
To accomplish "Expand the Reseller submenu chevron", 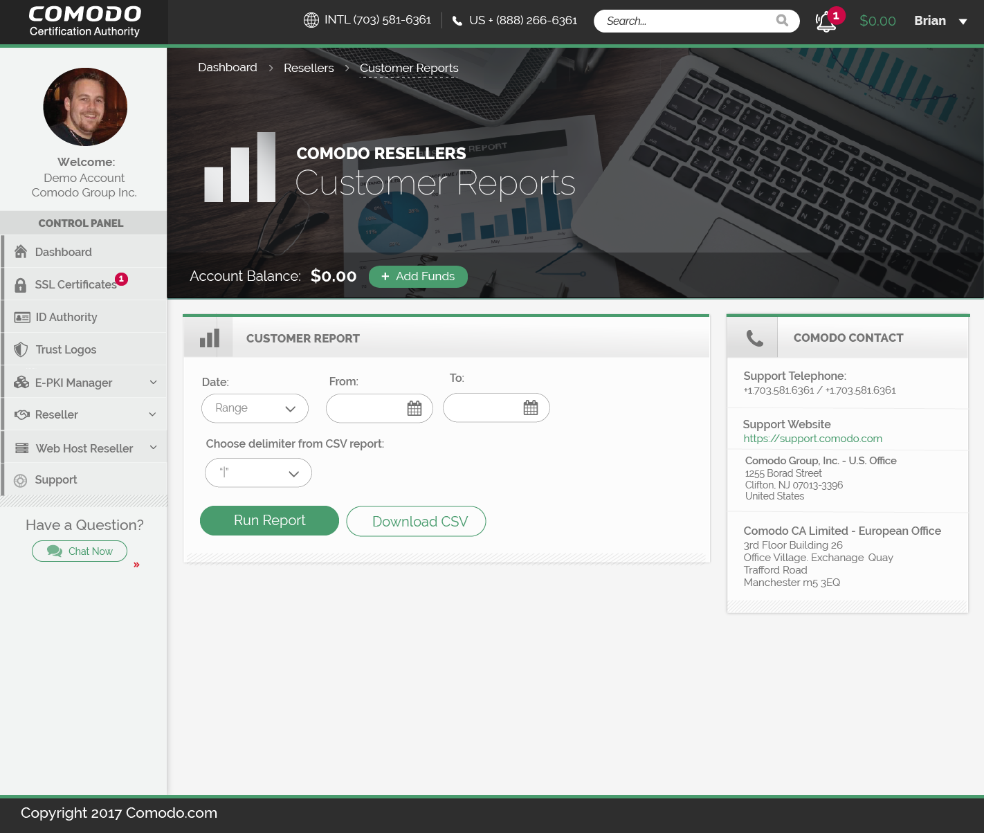I will click(152, 414).
